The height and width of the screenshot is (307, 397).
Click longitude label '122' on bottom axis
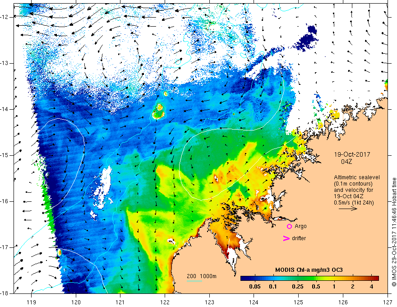click(x=165, y=302)
